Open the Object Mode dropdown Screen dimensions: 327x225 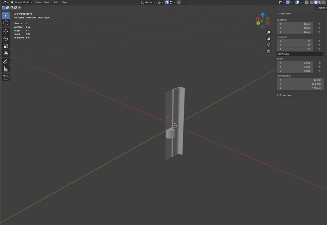point(21,2)
